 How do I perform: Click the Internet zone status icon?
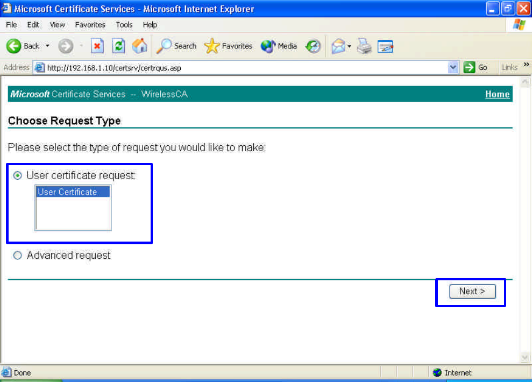point(437,372)
